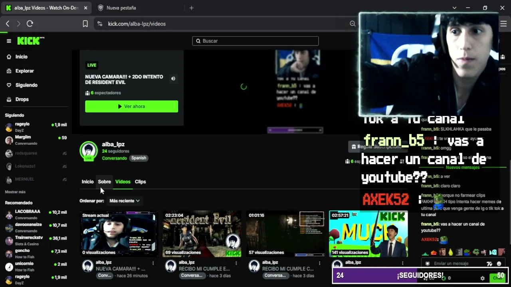
Task: Open unicornio recommended channel
Action: [36, 267]
